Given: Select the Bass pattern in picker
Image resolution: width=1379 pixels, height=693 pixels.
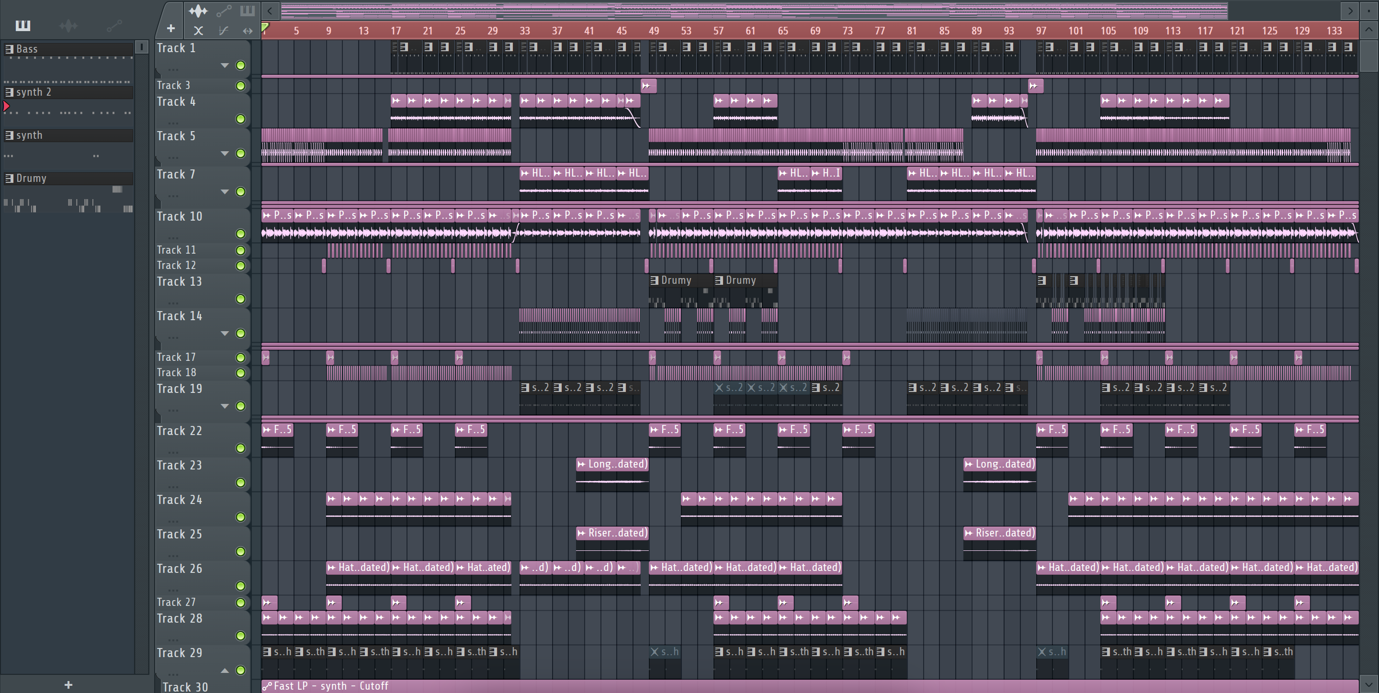Looking at the screenshot, I should tap(68, 49).
